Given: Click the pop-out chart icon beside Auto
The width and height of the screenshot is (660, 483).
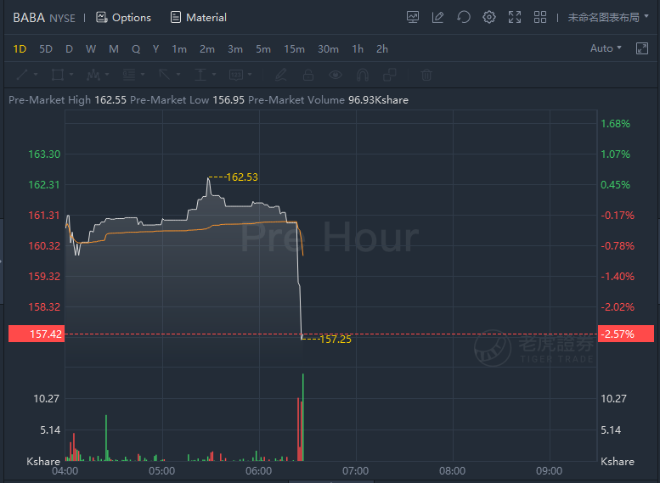Looking at the screenshot, I should pyautogui.click(x=642, y=48).
